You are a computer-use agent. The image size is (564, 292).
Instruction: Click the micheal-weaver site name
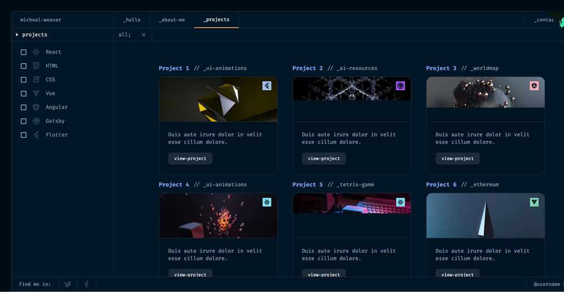41,20
